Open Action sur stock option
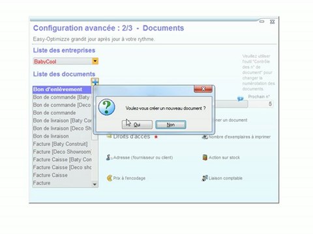This screenshot has height=234, width=313. (224, 157)
